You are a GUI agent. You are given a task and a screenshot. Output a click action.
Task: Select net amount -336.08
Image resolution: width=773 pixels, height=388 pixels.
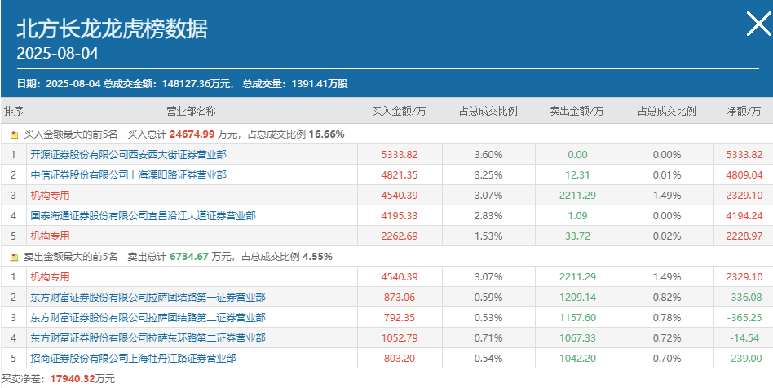[746, 298]
